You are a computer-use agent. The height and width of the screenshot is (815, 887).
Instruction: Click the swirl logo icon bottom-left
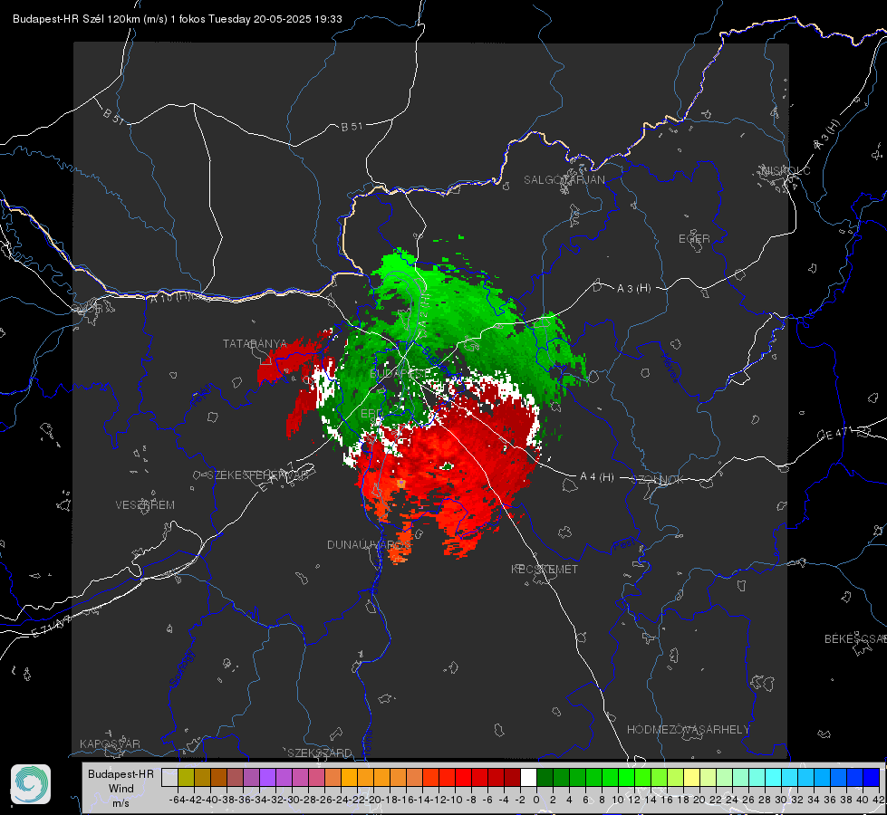click(31, 784)
